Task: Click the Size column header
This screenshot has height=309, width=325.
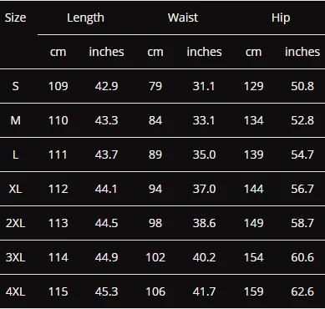Action: click(x=15, y=18)
